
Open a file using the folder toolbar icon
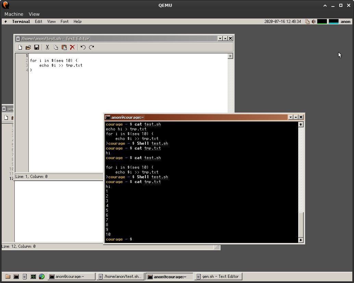(28, 47)
